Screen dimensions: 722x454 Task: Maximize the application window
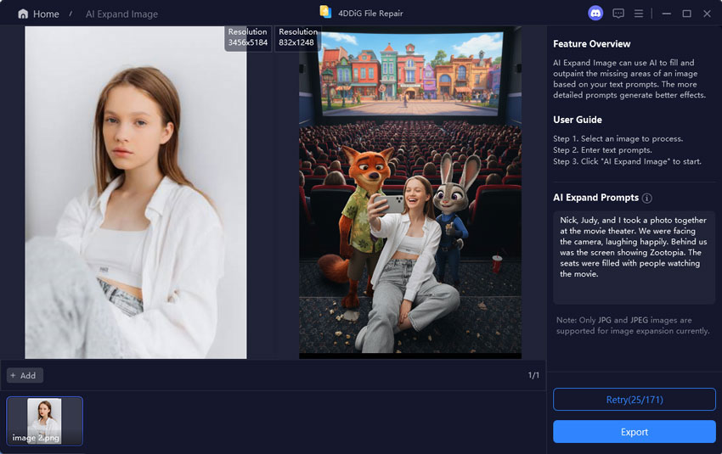[686, 14]
